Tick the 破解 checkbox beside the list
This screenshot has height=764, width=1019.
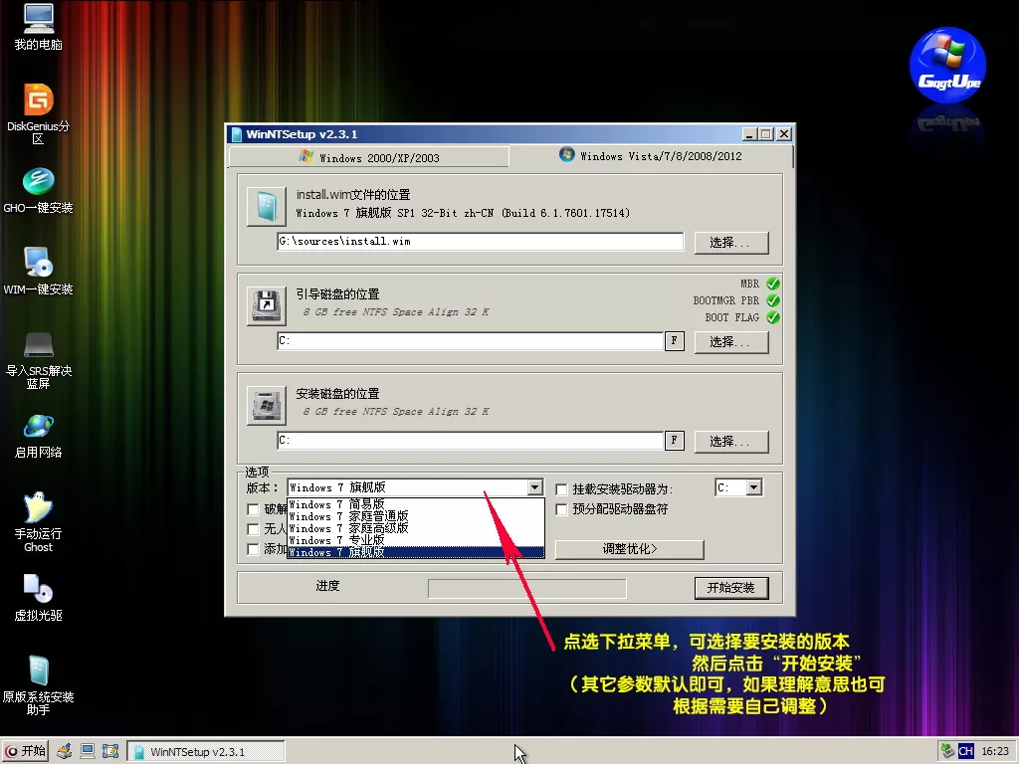point(254,509)
